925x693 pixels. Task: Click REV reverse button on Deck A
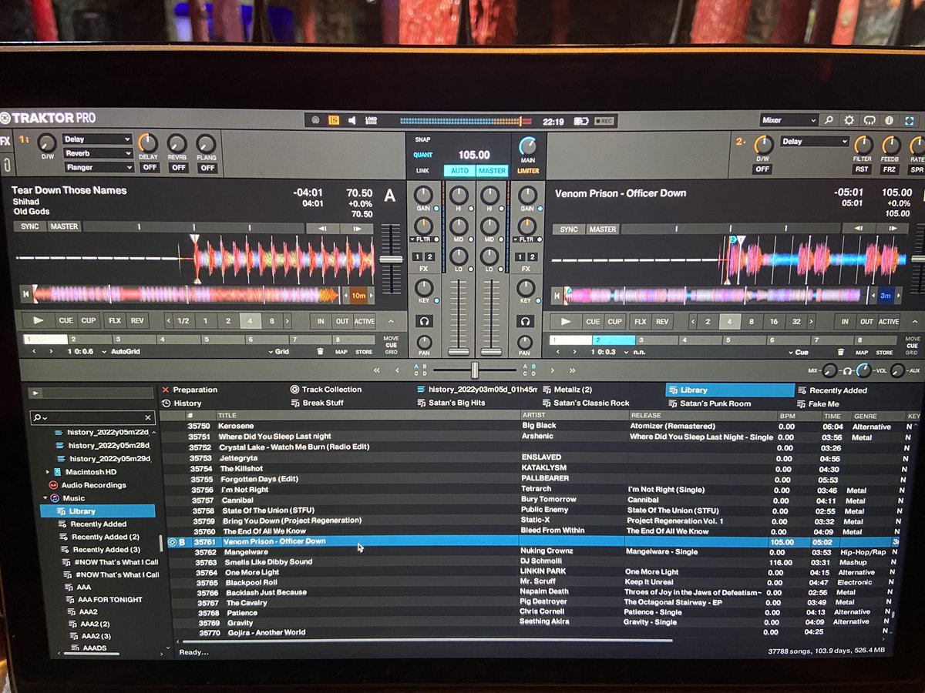pos(137,320)
